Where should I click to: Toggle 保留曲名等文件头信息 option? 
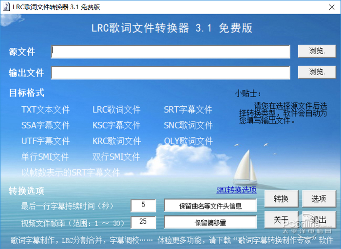coord(210,205)
